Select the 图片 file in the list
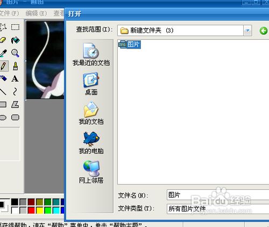269x227 pixels. click(130, 44)
